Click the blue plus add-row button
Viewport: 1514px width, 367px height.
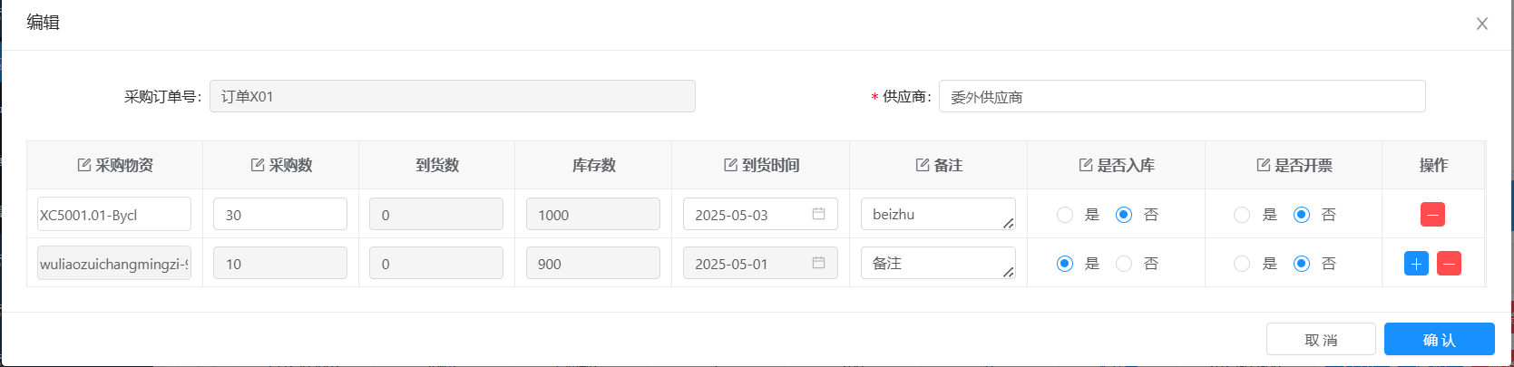click(1416, 264)
